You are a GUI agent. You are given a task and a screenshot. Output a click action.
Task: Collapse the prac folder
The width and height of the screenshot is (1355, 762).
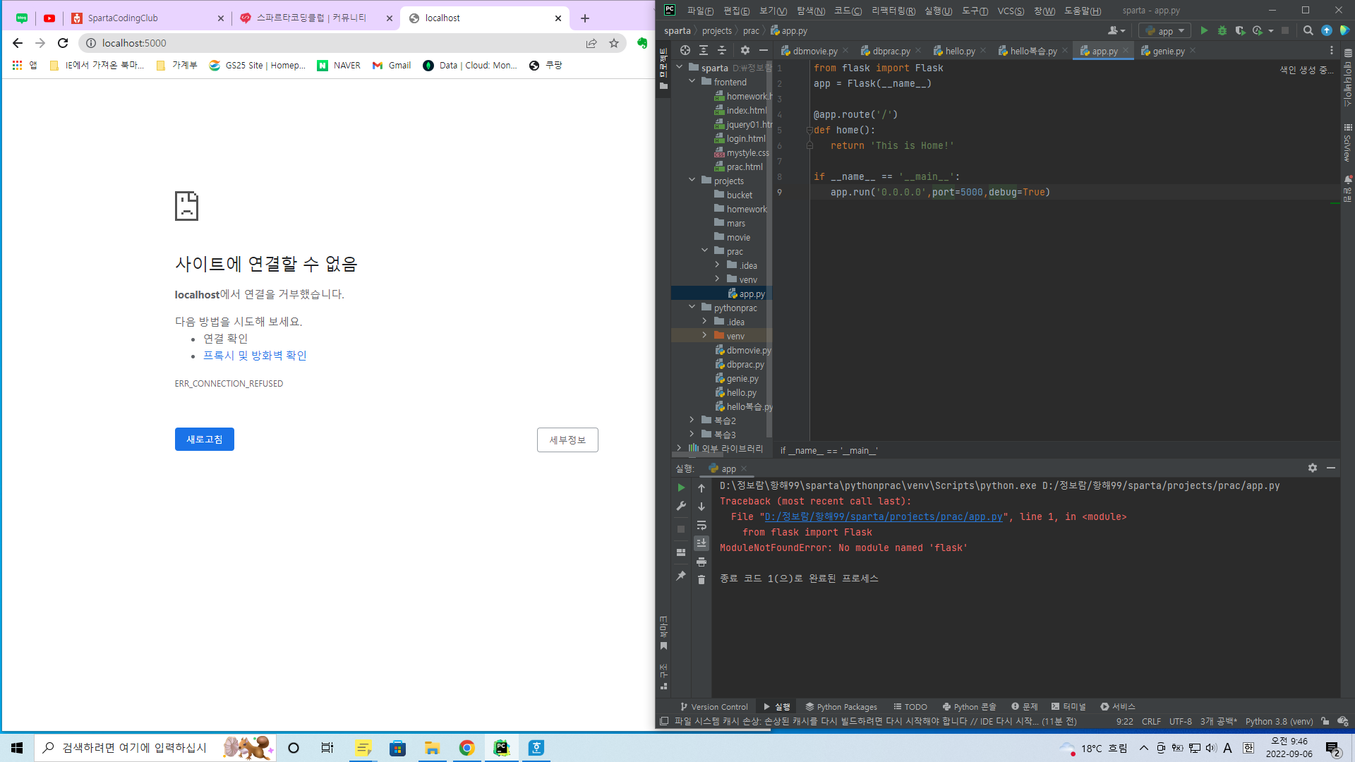coord(704,250)
